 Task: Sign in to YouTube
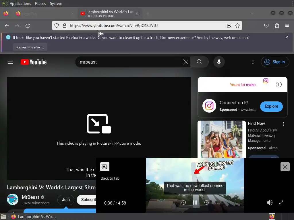(275, 62)
